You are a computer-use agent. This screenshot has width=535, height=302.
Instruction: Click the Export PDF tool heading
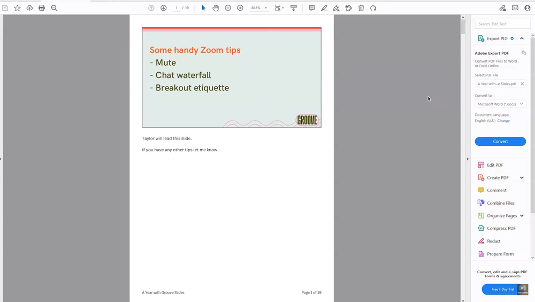pyautogui.click(x=497, y=38)
